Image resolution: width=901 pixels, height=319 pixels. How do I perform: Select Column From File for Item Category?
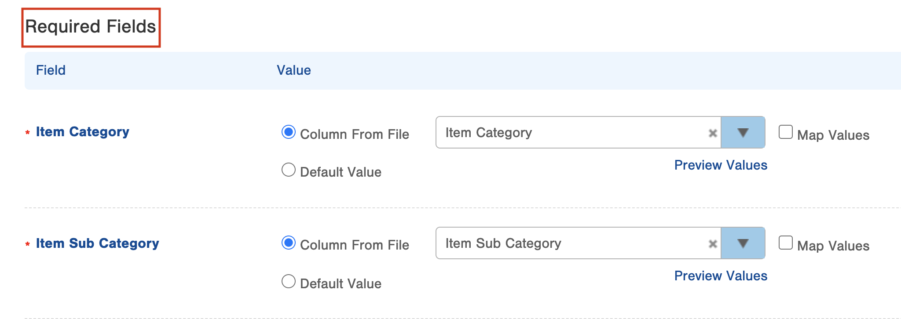[x=289, y=132]
